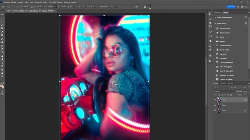Image resolution: width=250 pixels, height=140 pixels.
Task: Select the Brush tool
Action: pyautogui.click(x=2, y=39)
